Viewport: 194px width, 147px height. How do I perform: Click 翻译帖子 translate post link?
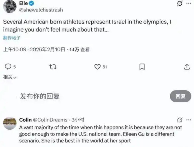[12, 38]
